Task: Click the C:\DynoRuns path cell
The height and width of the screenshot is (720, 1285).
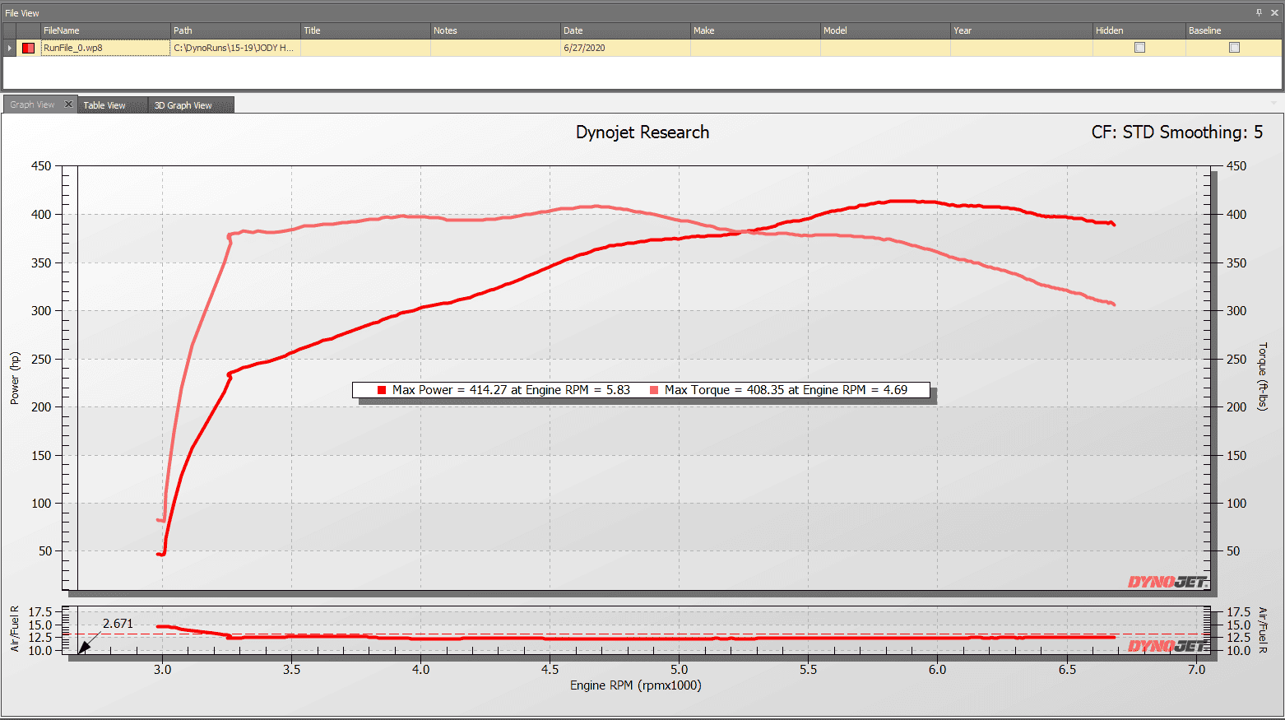Action: [x=235, y=48]
